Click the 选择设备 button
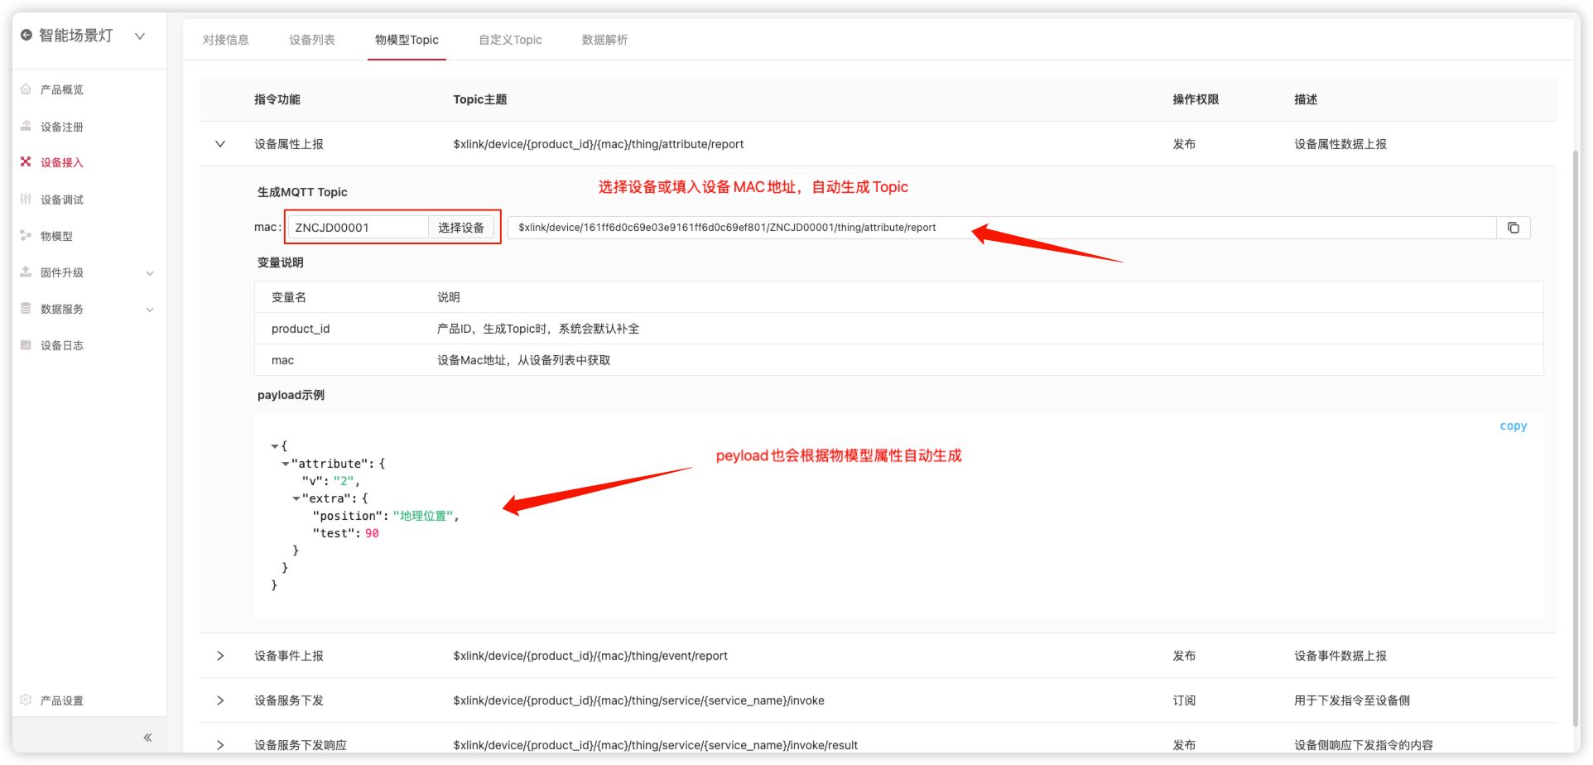 tap(461, 228)
